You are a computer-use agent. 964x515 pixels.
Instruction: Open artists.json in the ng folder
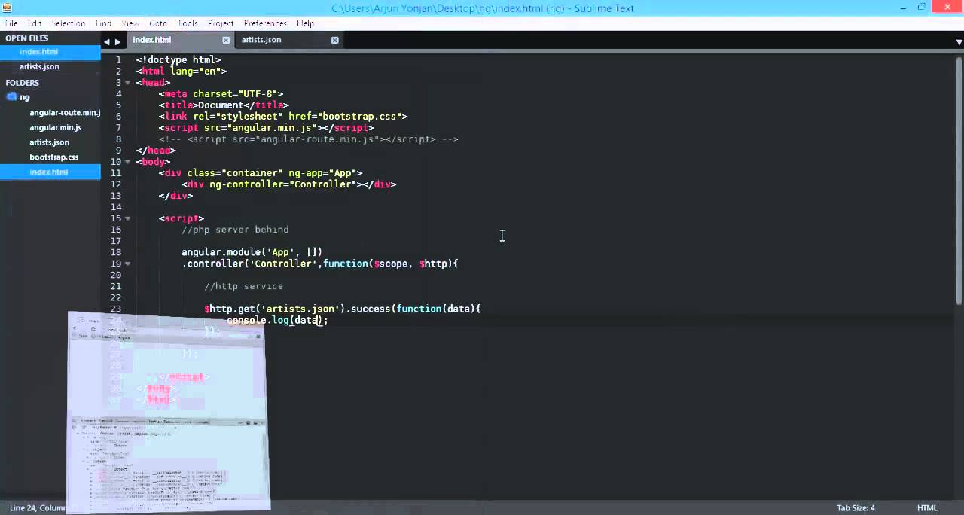click(x=49, y=142)
